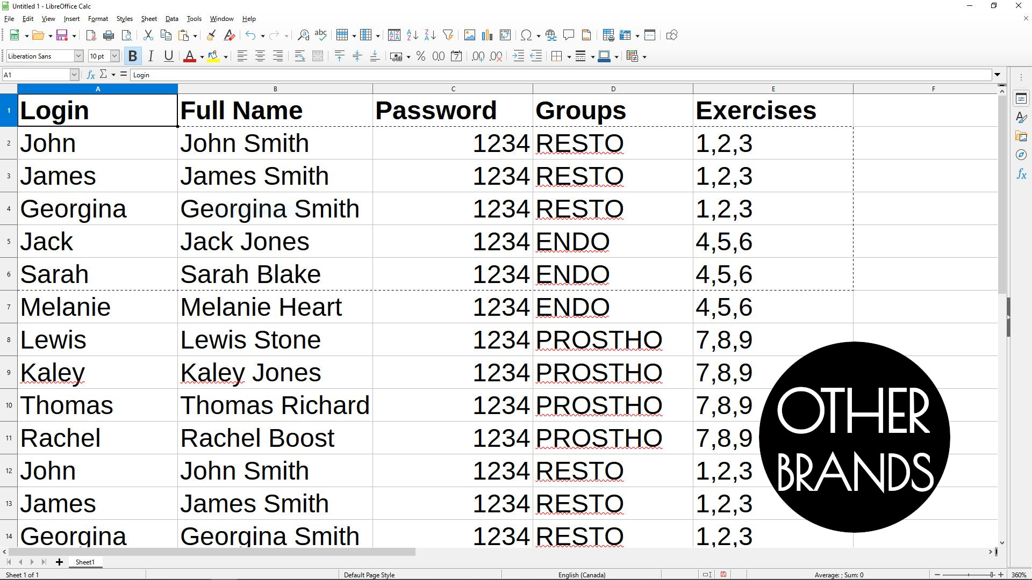Open sidebar Navigator panel
Image resolution: width=1032 pixels, height=580 pixels.
[x=1021, y=155]
